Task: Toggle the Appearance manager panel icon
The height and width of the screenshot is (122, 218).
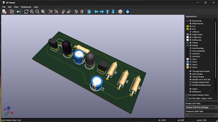Action: [128, 12]
